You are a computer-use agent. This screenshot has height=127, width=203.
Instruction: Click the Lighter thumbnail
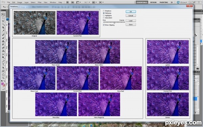tap(168, 52)
